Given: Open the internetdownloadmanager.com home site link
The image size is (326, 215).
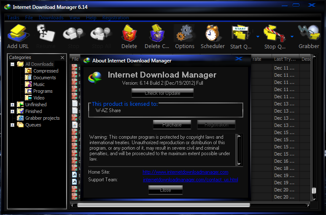Looking at the screenshot, I should point(186,172).
